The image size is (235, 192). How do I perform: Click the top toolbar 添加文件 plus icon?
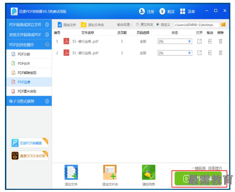[x=60, y=25]
